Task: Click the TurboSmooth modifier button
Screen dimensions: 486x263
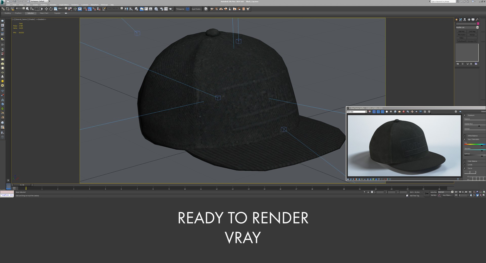Action: coord(461,41)
